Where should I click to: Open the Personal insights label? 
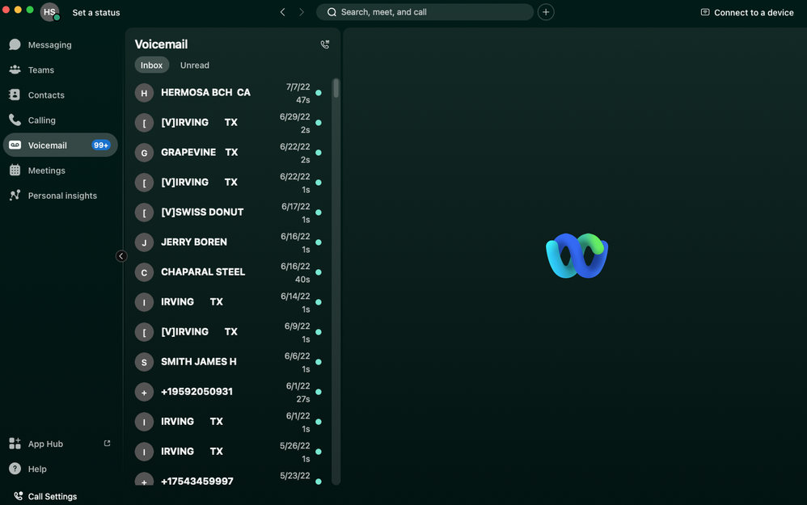coord(62,196)
